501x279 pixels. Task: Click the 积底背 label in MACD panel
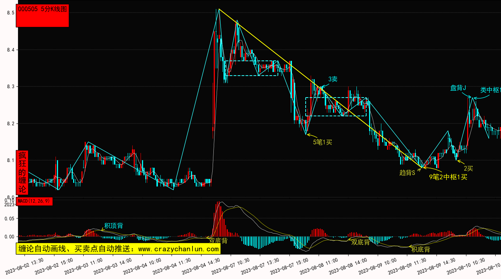[420, 249]
